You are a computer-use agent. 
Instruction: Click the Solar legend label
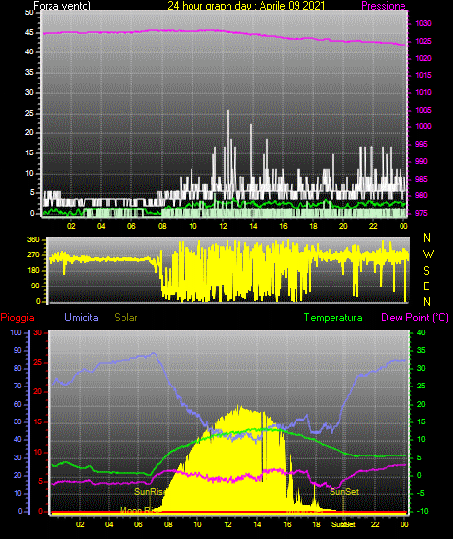[126, 318]
